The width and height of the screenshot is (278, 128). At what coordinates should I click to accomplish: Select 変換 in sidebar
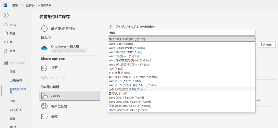12,118
